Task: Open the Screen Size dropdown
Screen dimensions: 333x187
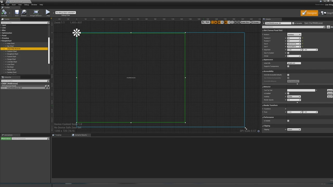Action: tap(245, 22)
